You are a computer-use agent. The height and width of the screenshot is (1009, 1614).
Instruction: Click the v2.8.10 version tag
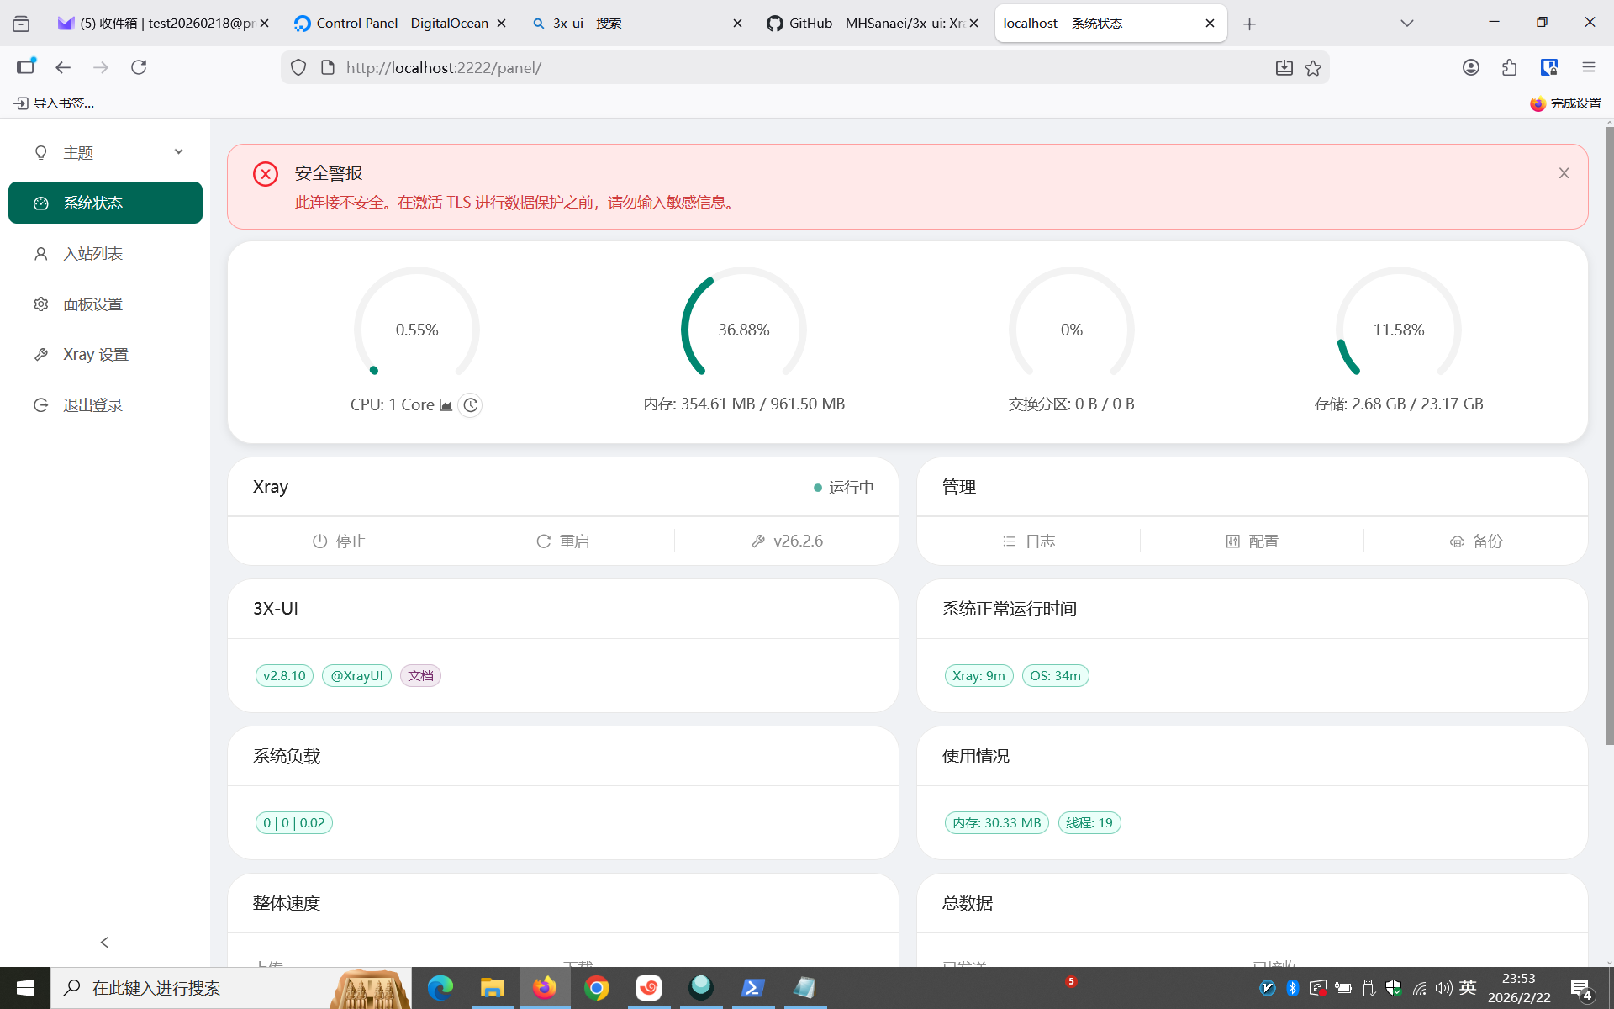pyautogui.click(x=284, y=675)
